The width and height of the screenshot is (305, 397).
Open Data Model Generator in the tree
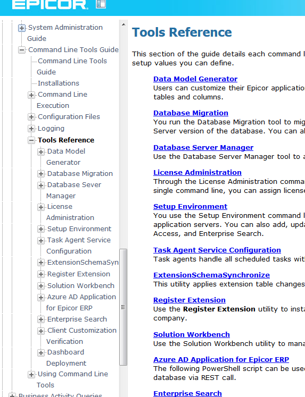point(66,157)
